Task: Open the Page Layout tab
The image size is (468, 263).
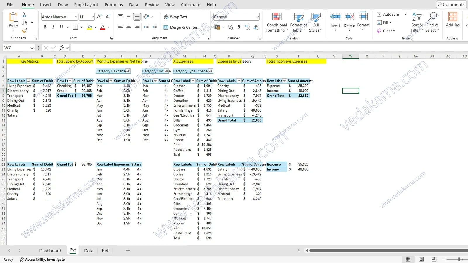Action: [86, 5]
